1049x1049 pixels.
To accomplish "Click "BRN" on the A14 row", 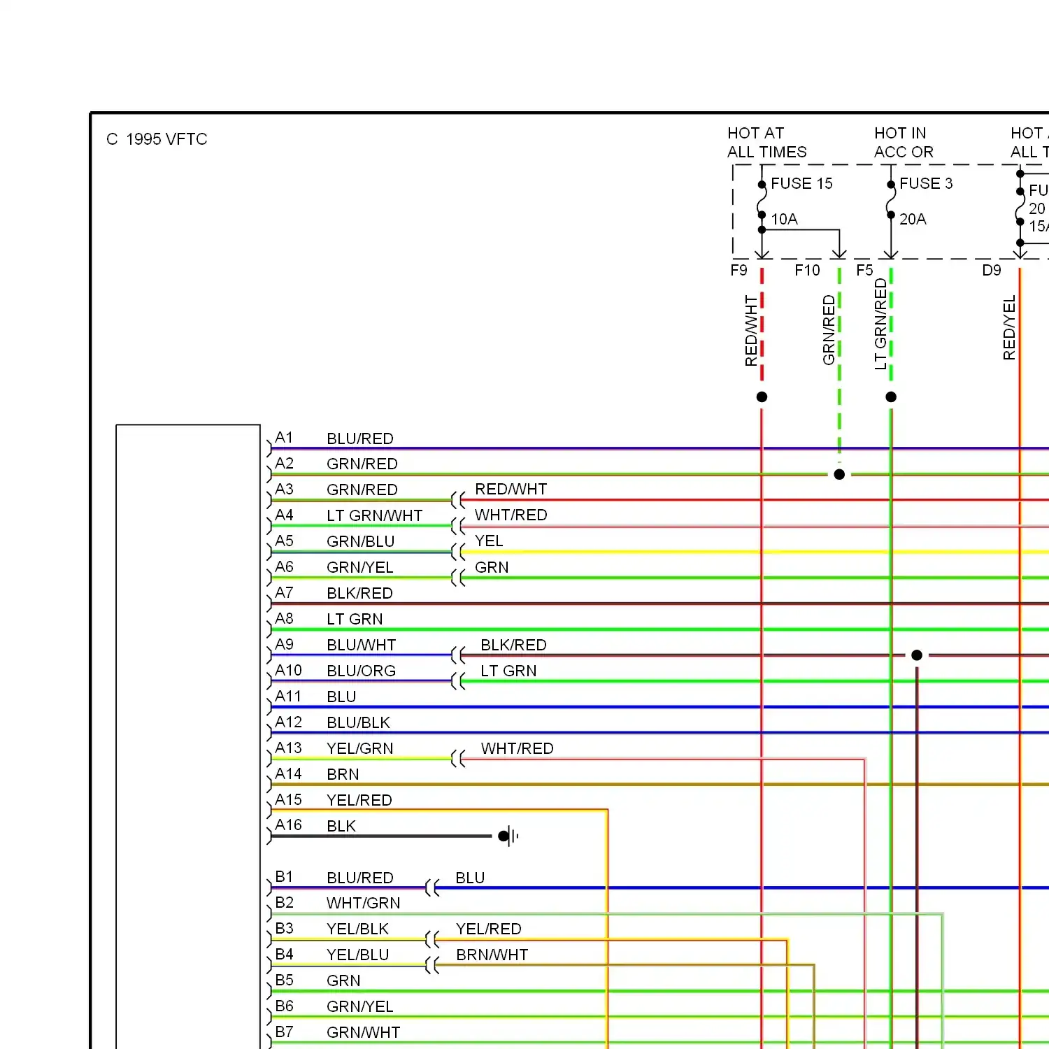I will tap(343, 774).
